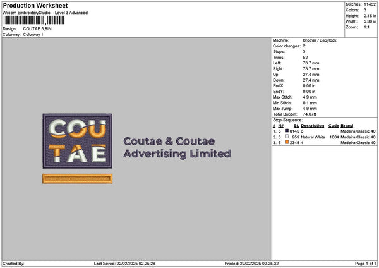Select the orange bar beneath the logo
This screenshot has width=379, height=268.
[x=77, y=179]
